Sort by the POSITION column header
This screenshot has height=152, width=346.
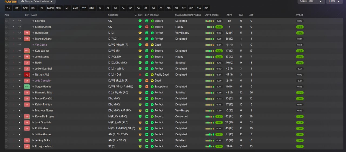coord(113,15)
